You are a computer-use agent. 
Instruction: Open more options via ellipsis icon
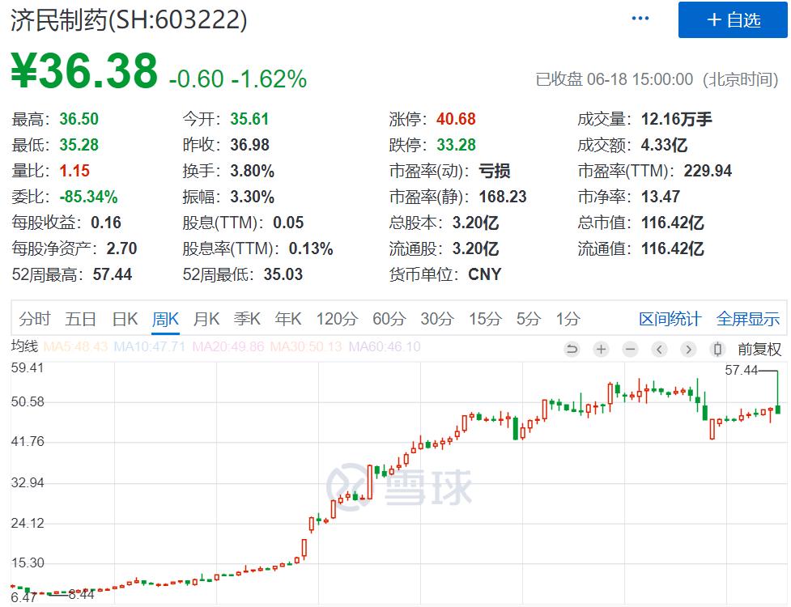click(639, 16)
